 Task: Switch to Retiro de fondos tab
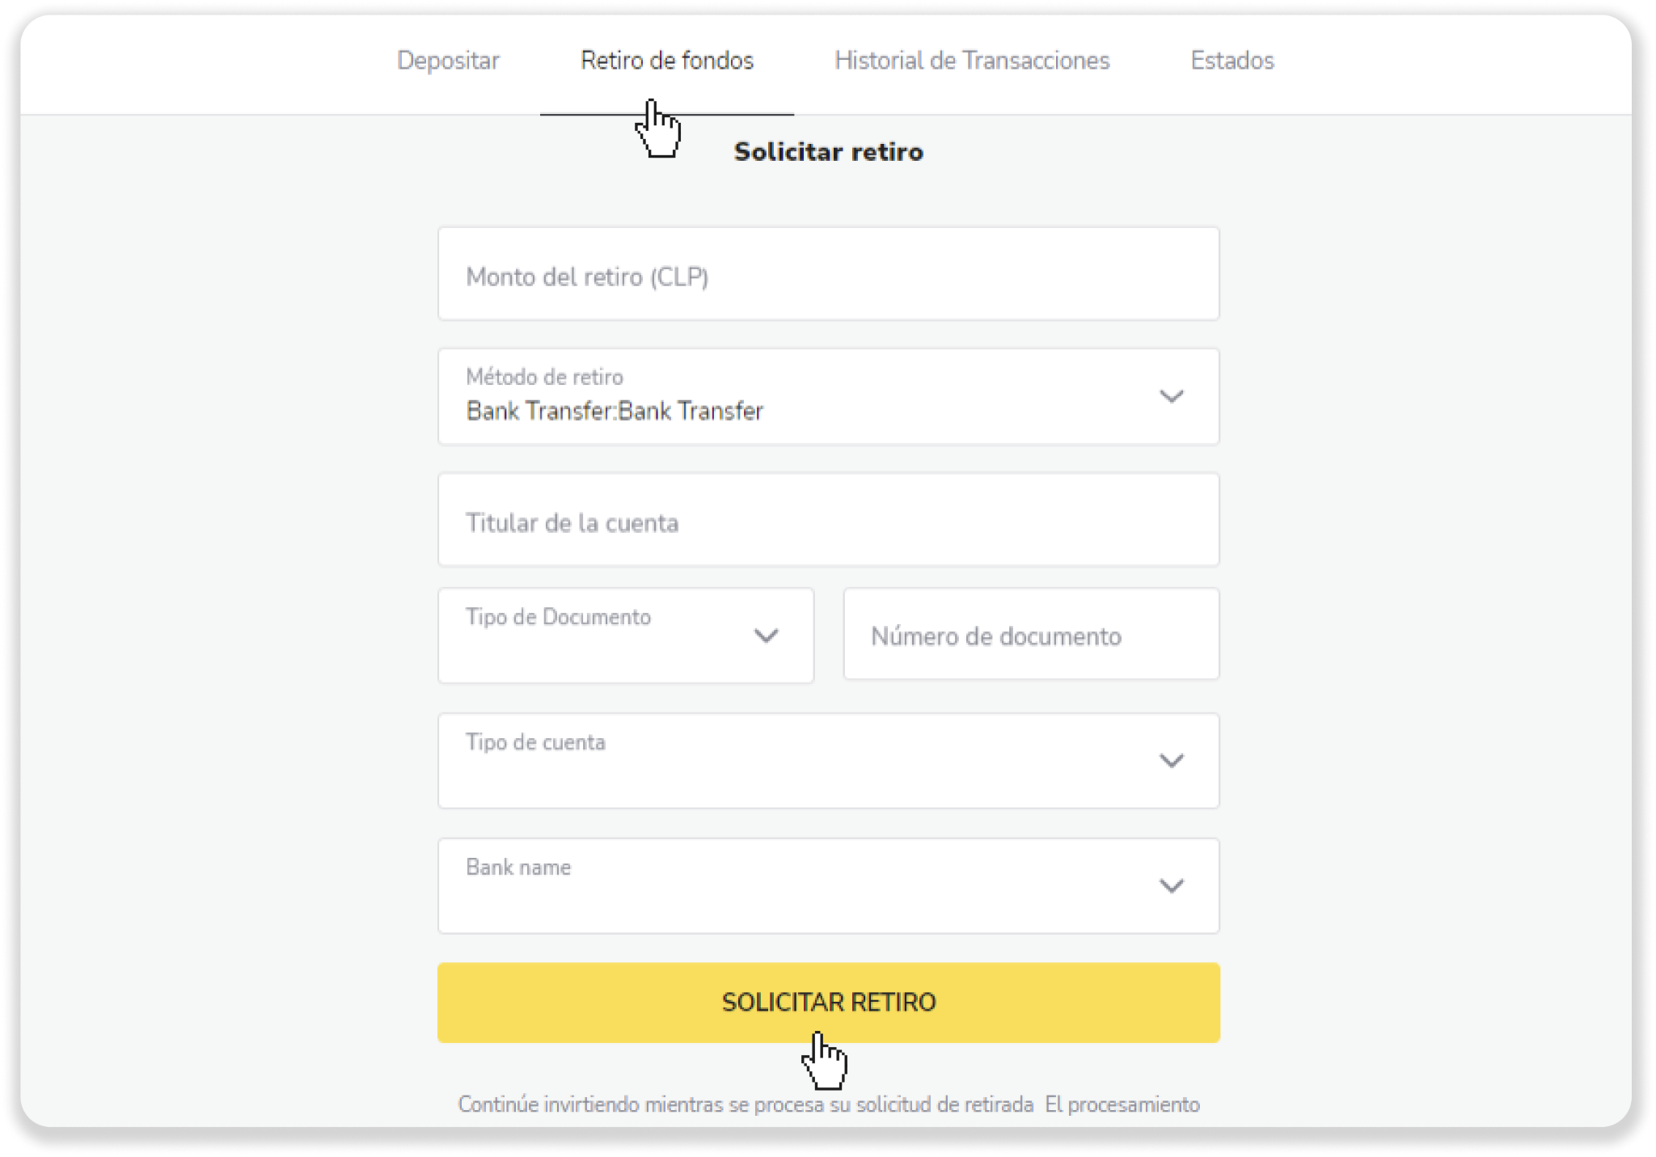[667, 61]
